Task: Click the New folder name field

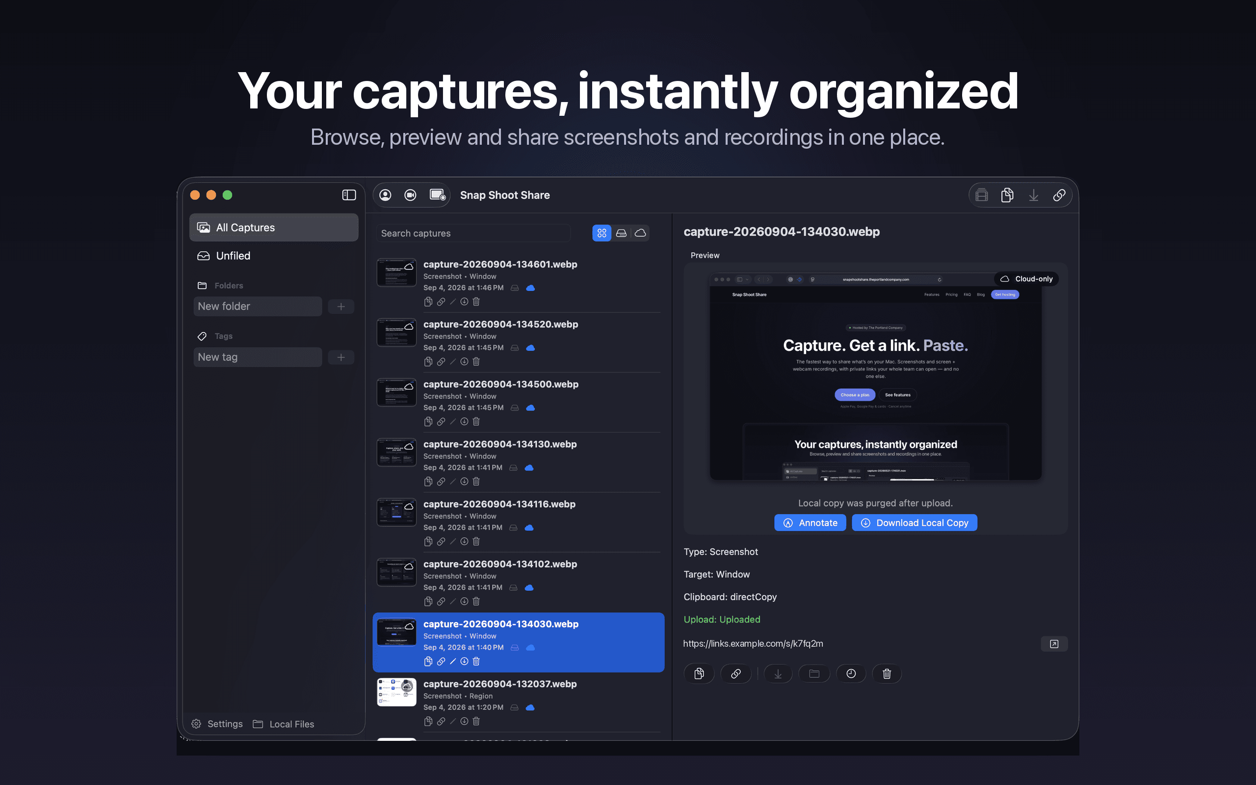Action: (x=258, y=306)
